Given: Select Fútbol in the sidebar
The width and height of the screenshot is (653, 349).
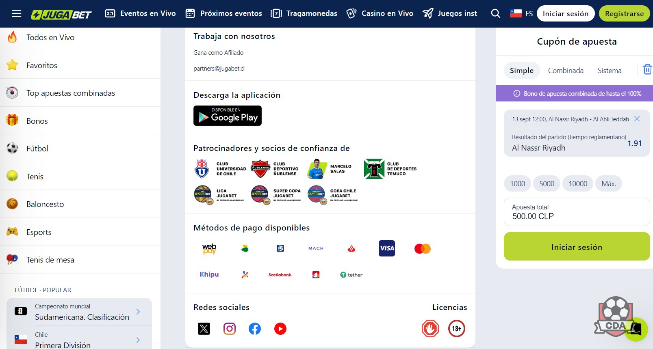Looking at the screenshot, I should 80,149.
